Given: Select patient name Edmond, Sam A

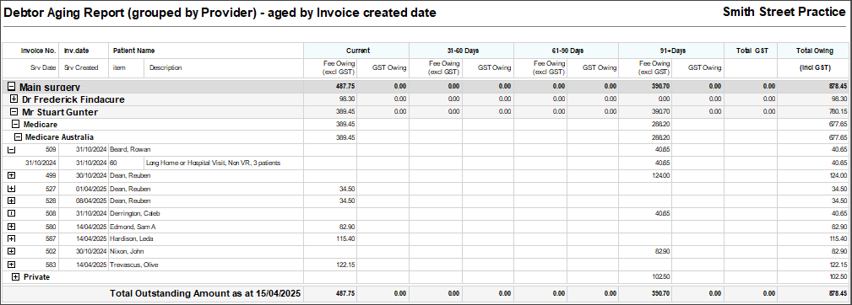Looking at the screenshot, I should pos(132,227).
